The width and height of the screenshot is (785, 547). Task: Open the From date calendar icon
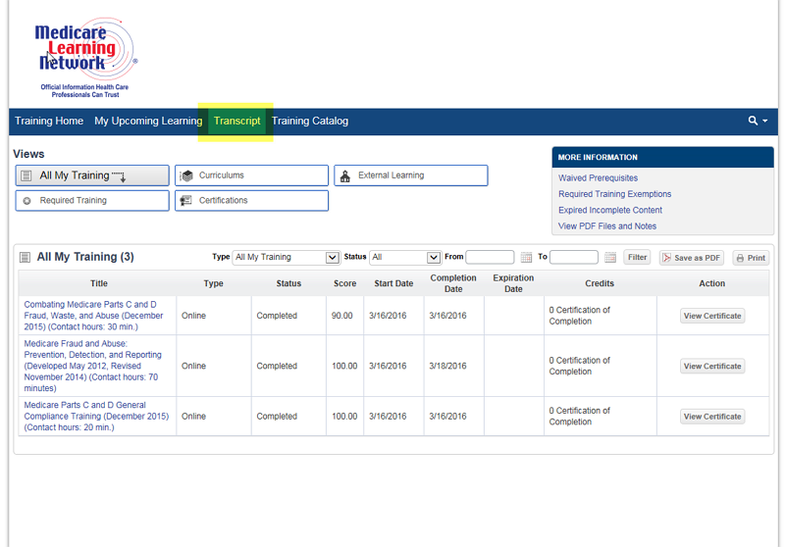[526, 257]
